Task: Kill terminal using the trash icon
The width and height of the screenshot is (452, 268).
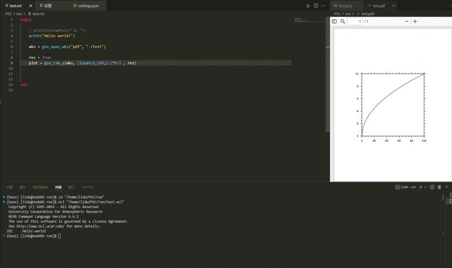Action: tap(439, 187)
